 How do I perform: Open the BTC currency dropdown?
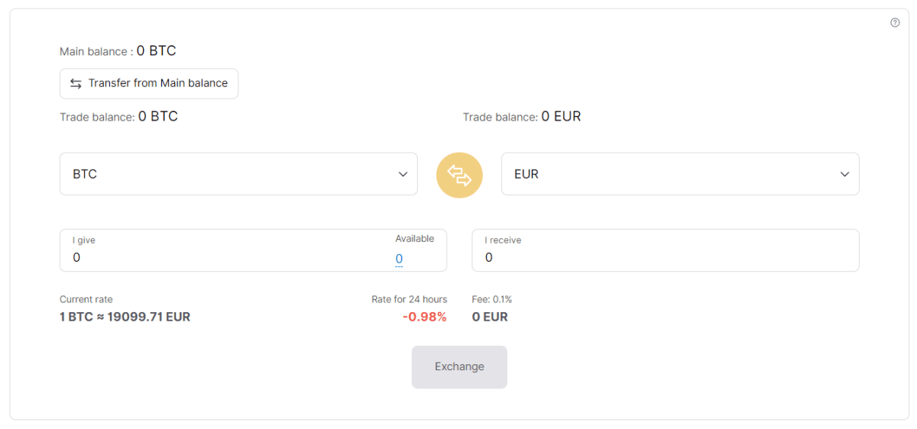tap(238, 174)
